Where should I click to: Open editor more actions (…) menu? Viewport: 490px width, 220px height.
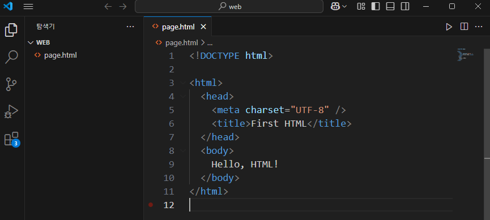pyautogui.click(x=479, y=27)
